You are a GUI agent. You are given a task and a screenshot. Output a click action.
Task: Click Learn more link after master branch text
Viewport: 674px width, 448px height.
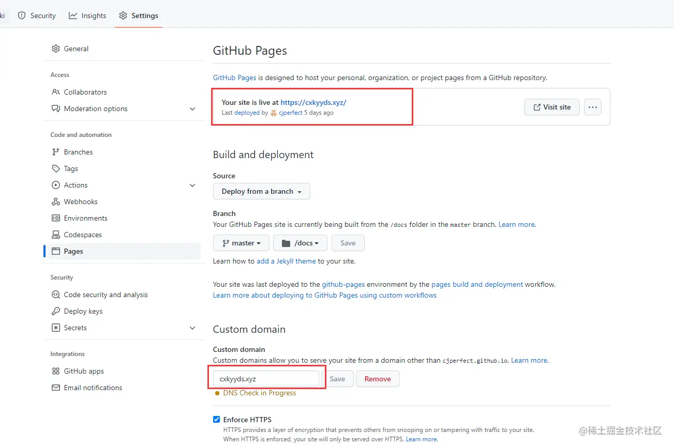point(517,224)
